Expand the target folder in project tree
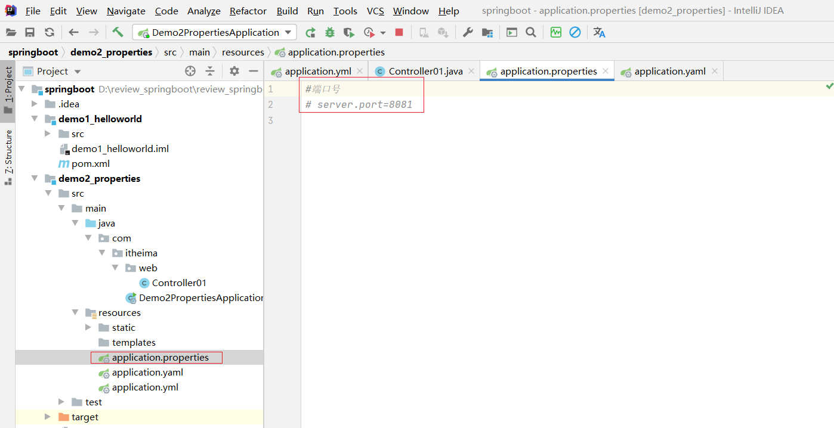 (x=48, y=417)
